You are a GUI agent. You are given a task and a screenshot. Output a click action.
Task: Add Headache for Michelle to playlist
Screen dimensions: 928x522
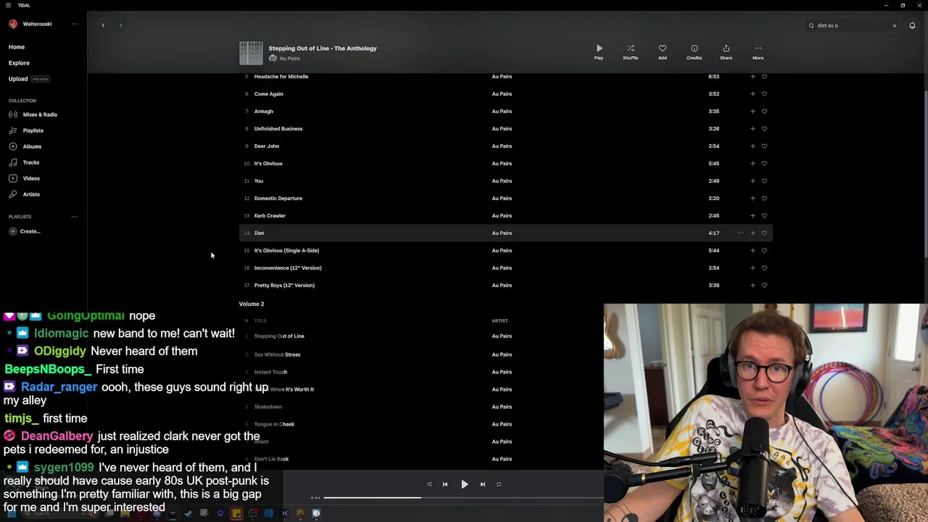[x=753, y=76]
